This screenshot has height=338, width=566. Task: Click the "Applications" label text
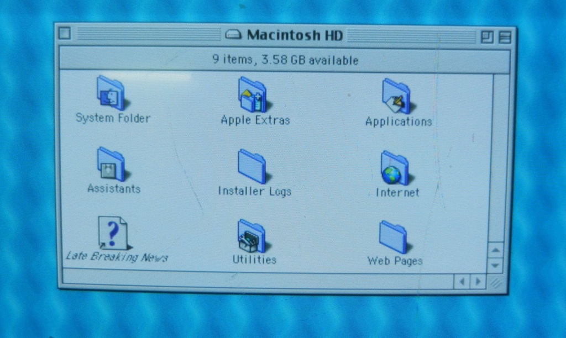point(399,122)
